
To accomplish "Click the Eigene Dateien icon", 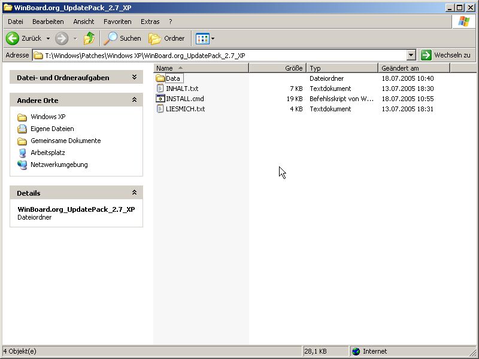I will (22, 129).
